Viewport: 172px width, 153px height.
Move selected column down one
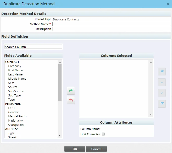pyautogui.click(x=162, y=93)
